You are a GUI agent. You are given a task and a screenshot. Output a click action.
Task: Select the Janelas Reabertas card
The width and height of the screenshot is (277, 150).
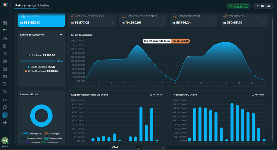point(194,20)
